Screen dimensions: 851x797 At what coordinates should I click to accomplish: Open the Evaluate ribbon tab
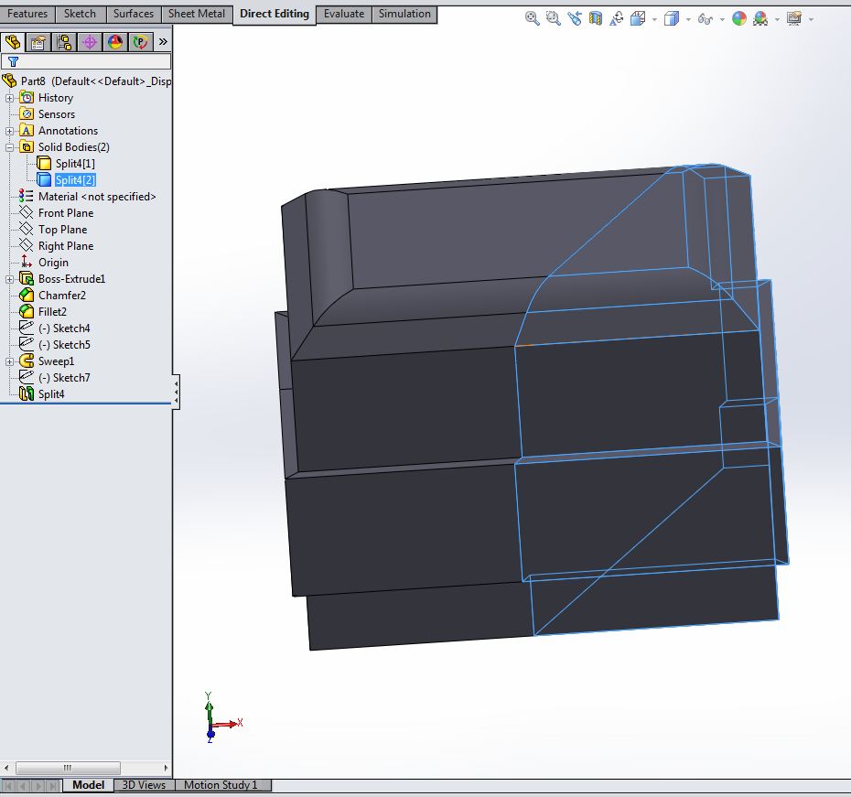click(344, 14)
